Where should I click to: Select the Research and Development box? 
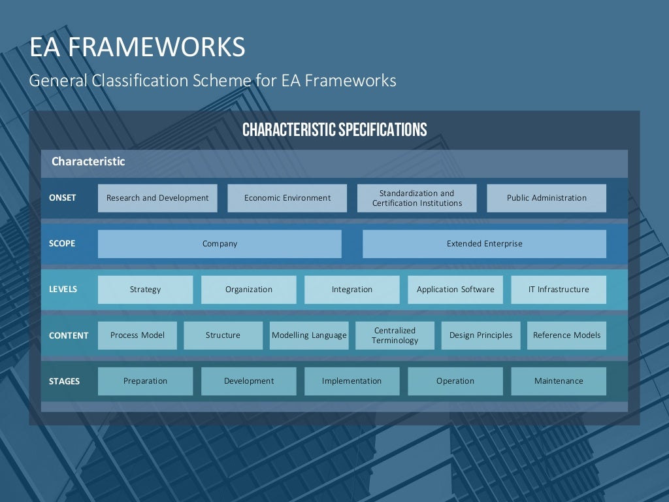[157, 198]
